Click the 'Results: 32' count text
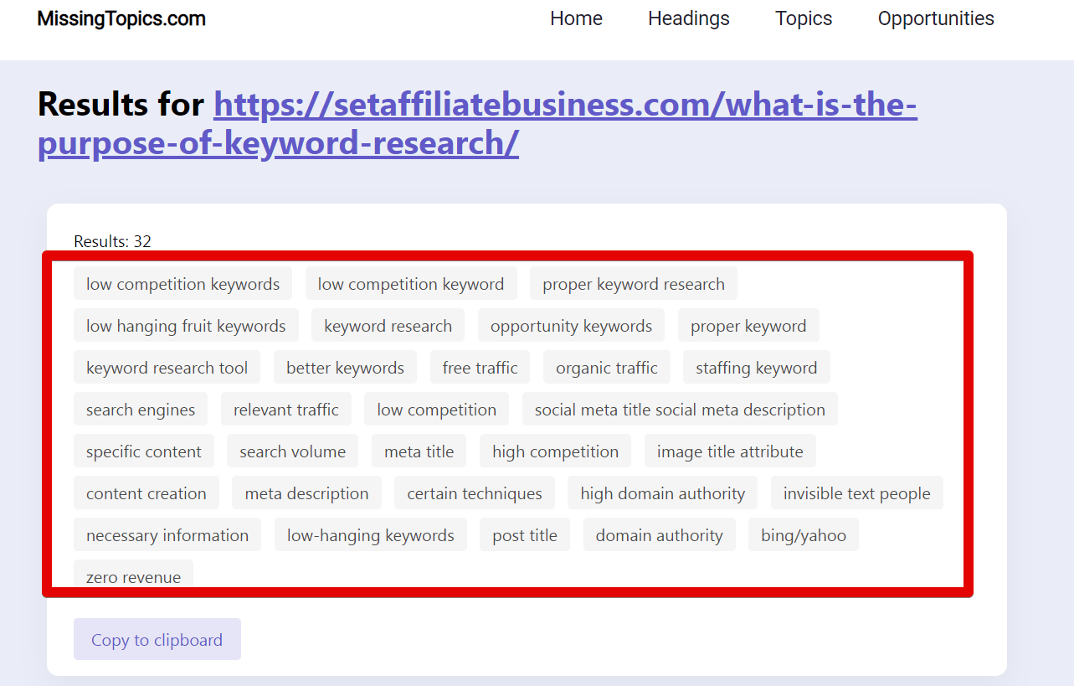 [113, 241]
